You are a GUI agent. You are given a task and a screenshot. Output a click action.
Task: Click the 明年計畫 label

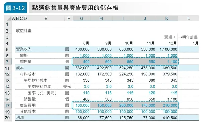coord(190,37)
